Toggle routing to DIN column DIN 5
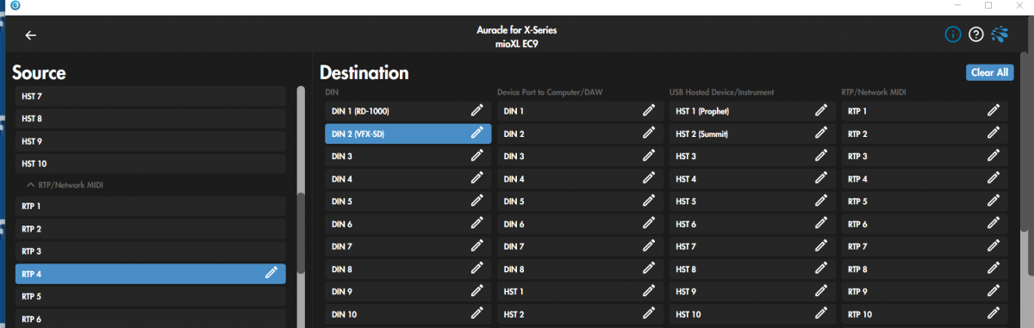The image size is (1034, 328). click(408, 201)
